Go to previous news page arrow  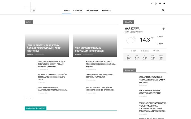[x=26, y=98]
